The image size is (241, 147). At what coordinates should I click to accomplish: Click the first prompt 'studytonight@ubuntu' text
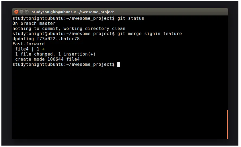click(35, 18)
